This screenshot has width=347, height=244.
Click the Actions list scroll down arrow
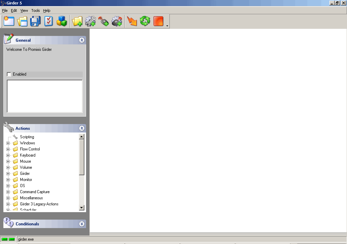click(81, 207)
